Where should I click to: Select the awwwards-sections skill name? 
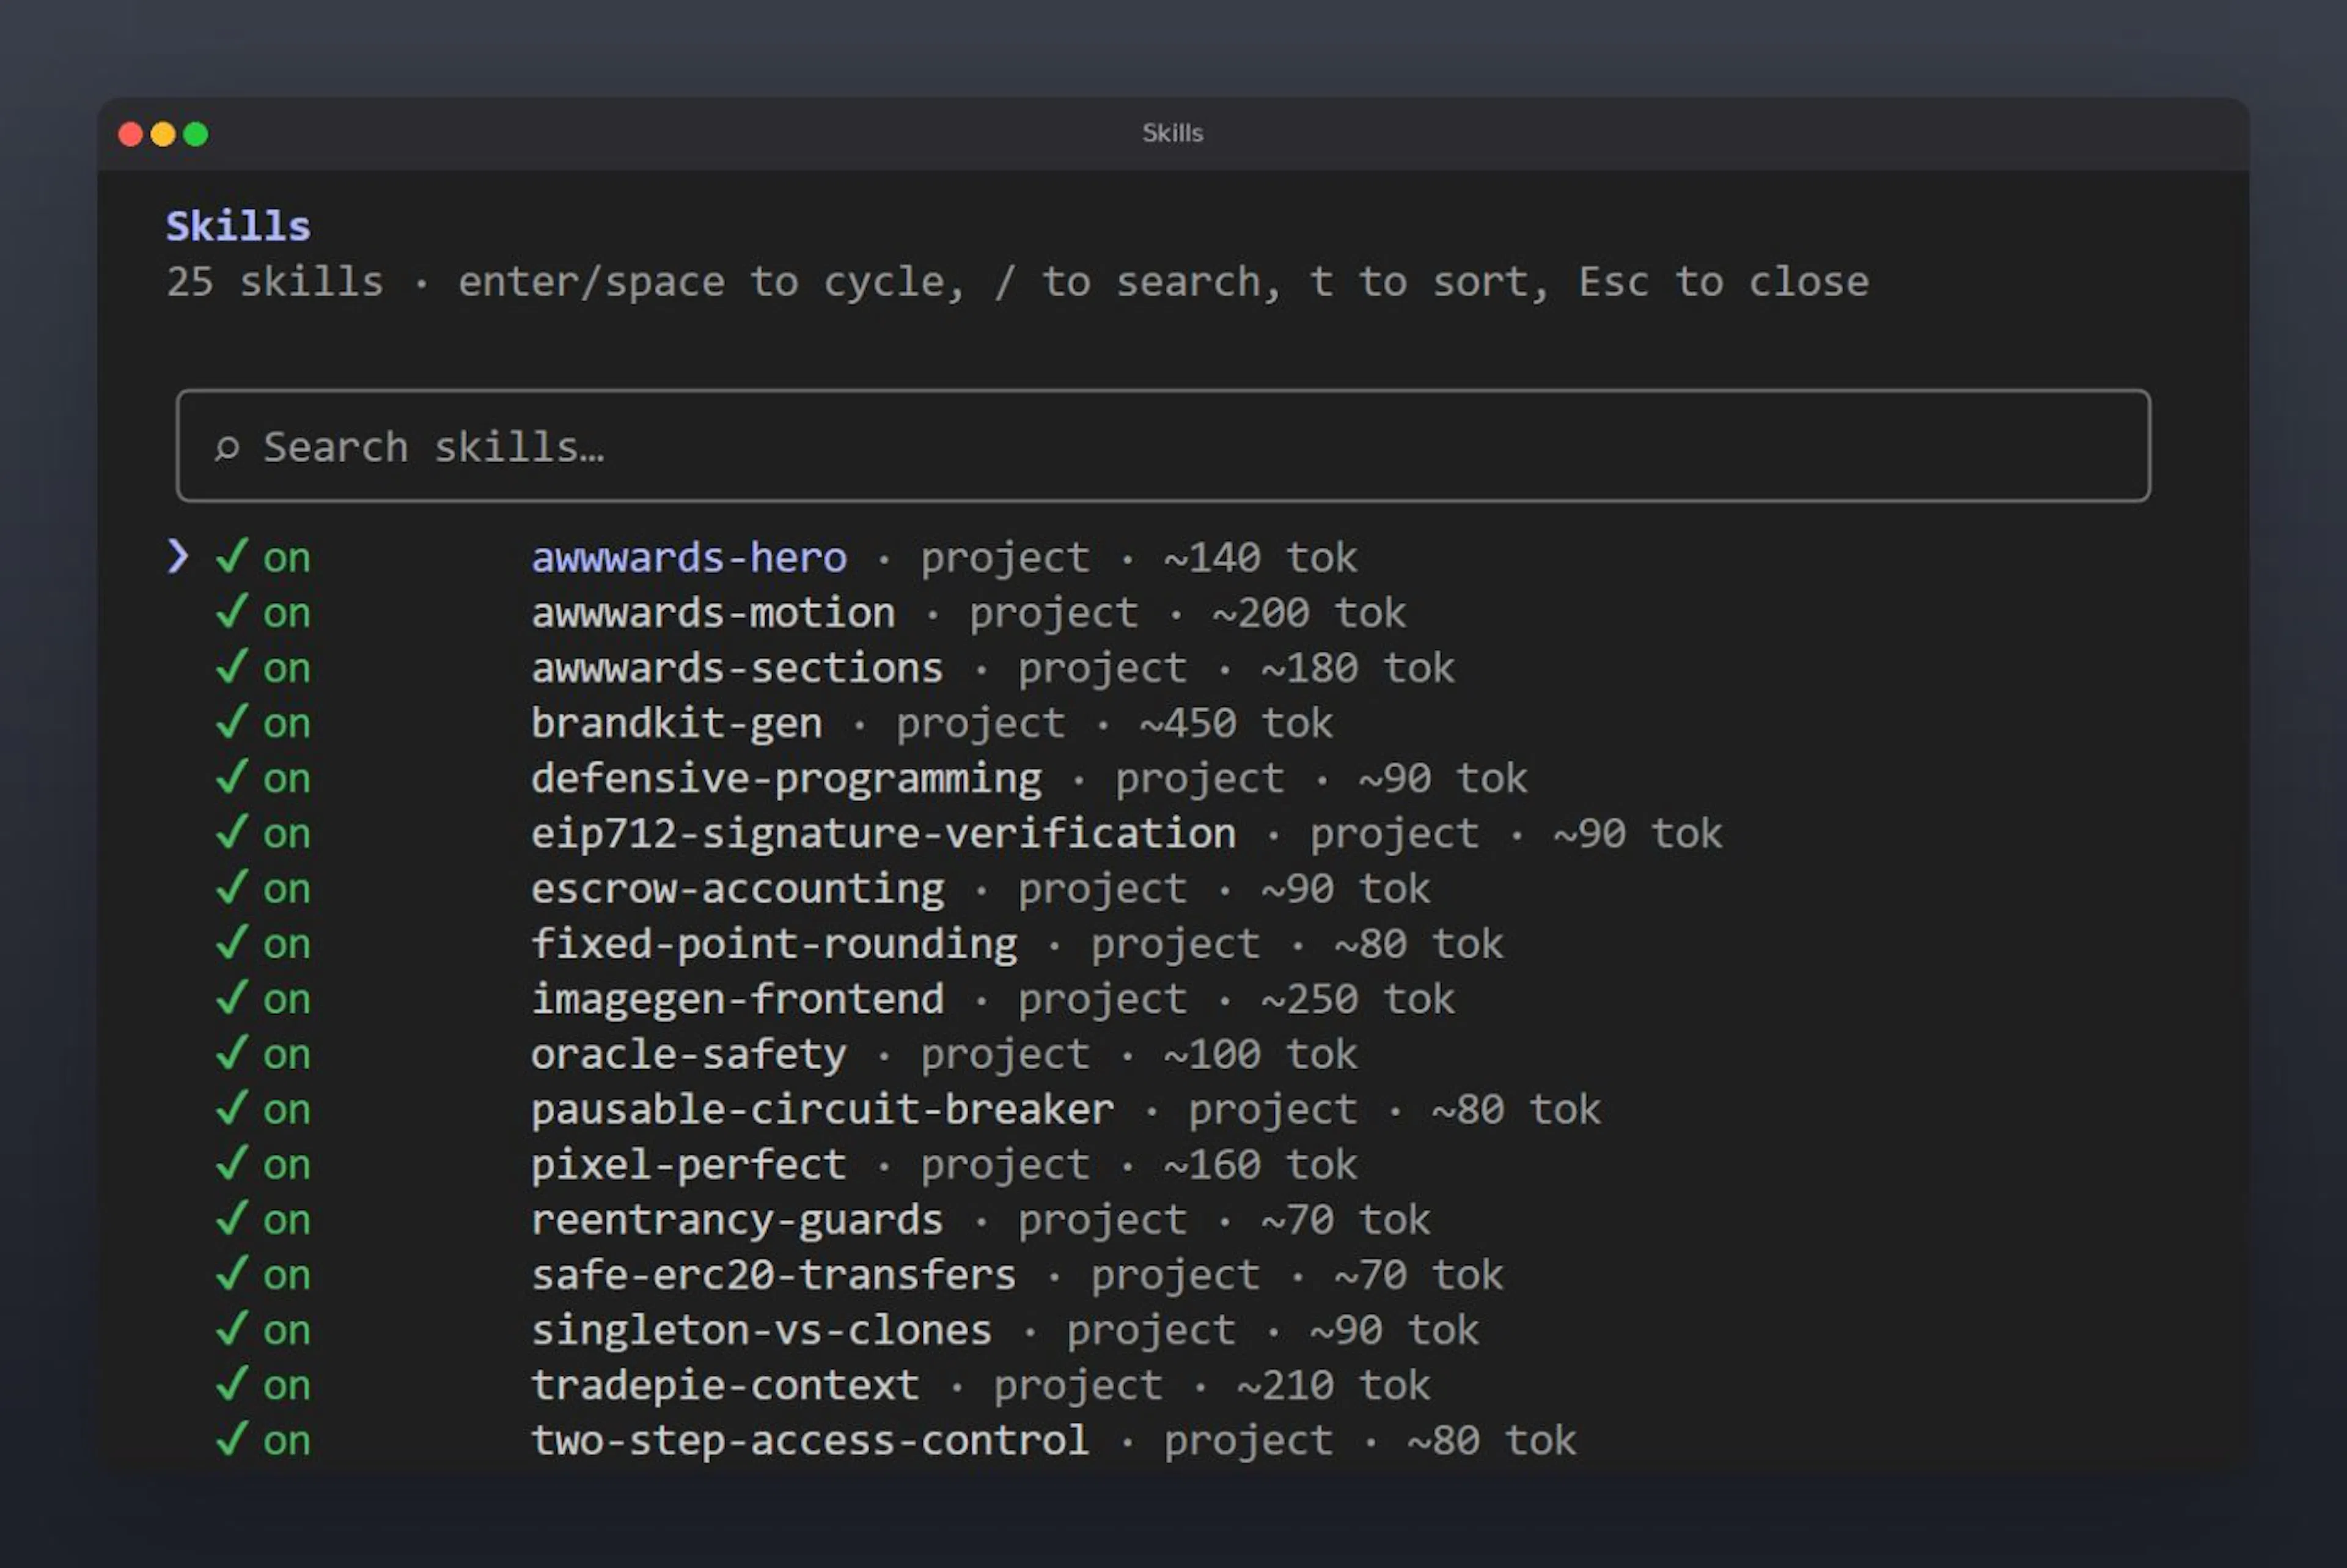pos(736,667)
